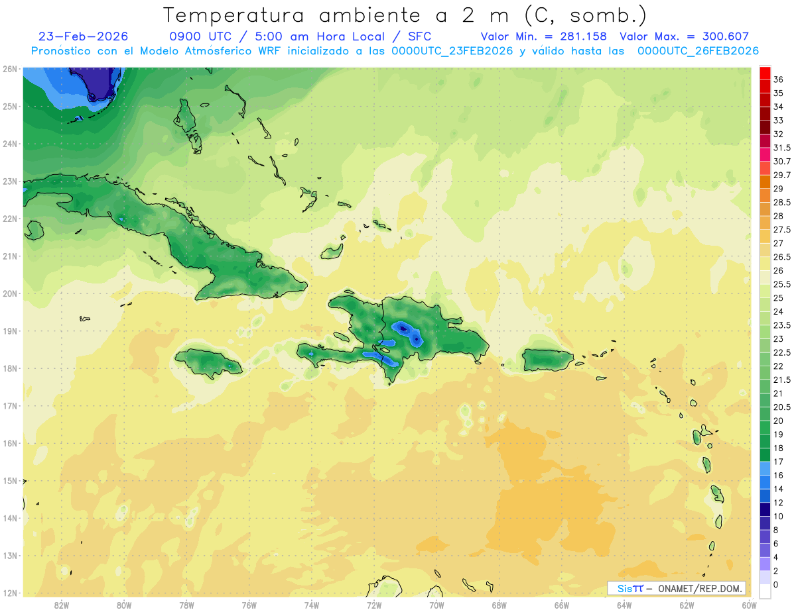The width and height of the screenshot is (796, 614).
Task: Click the 'Valor Max. = 300.607' text
Action: [684, 36]
